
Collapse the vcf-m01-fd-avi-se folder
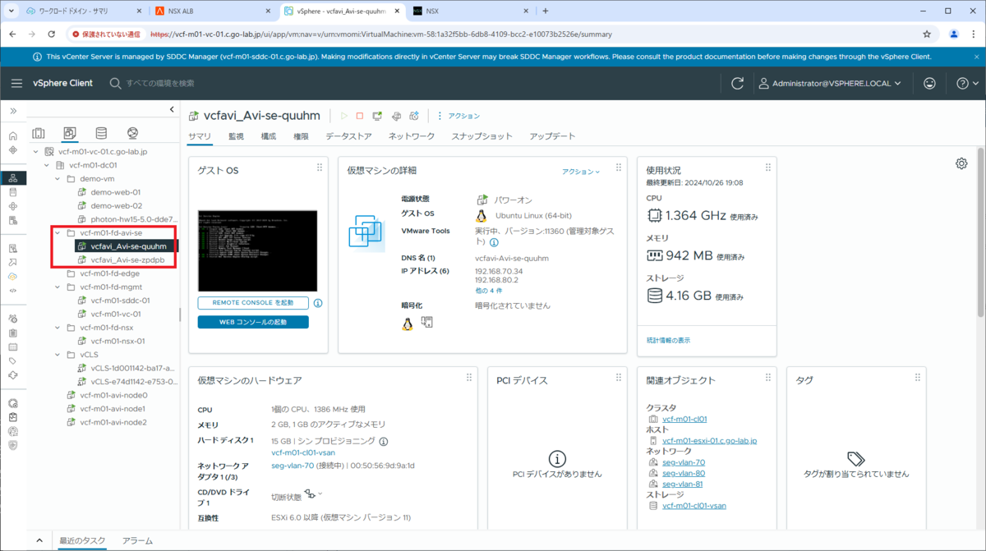(58, 232)
